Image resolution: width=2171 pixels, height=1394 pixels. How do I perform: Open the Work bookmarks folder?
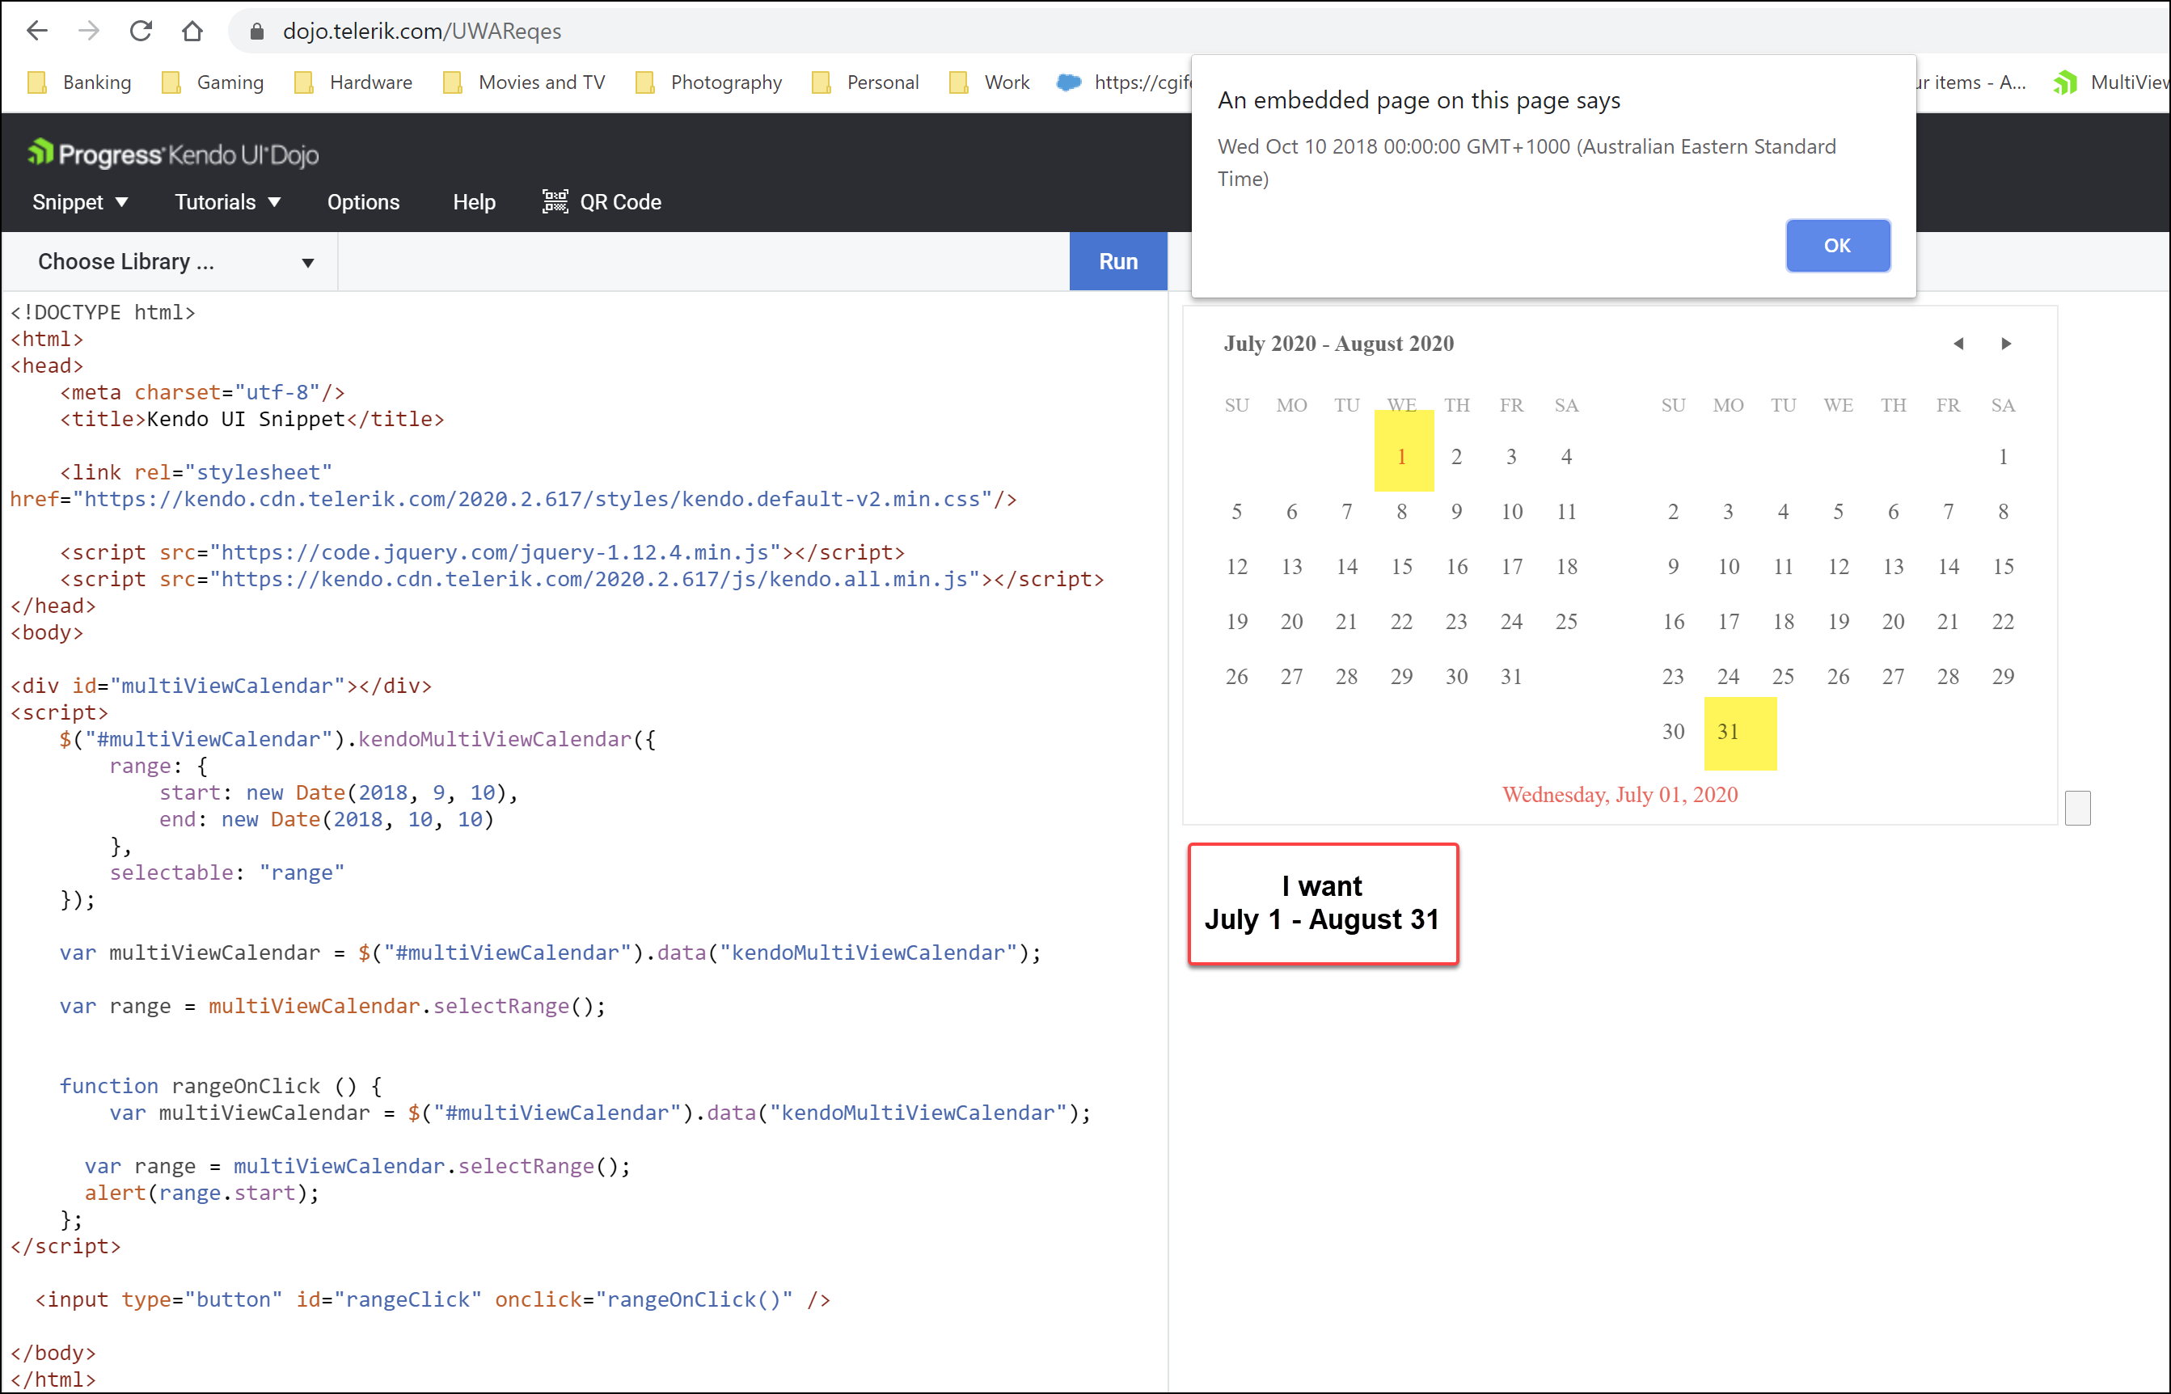point(989,82)
